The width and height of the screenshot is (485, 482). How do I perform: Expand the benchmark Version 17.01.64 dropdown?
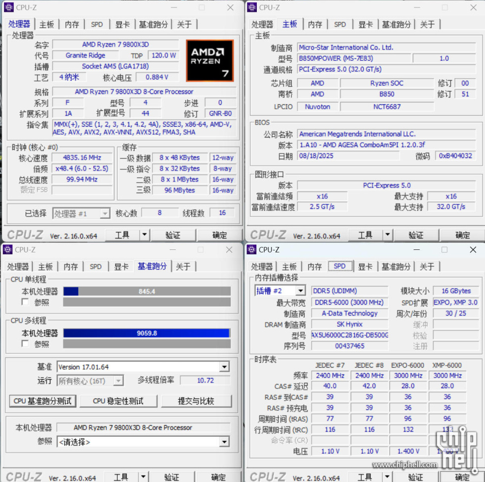click(x=224, y=367)
